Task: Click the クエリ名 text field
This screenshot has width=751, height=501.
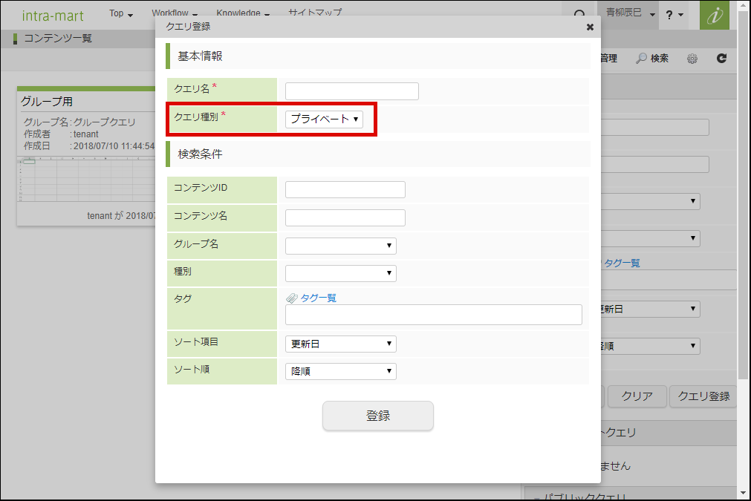Action: click(x=351, y=91)
